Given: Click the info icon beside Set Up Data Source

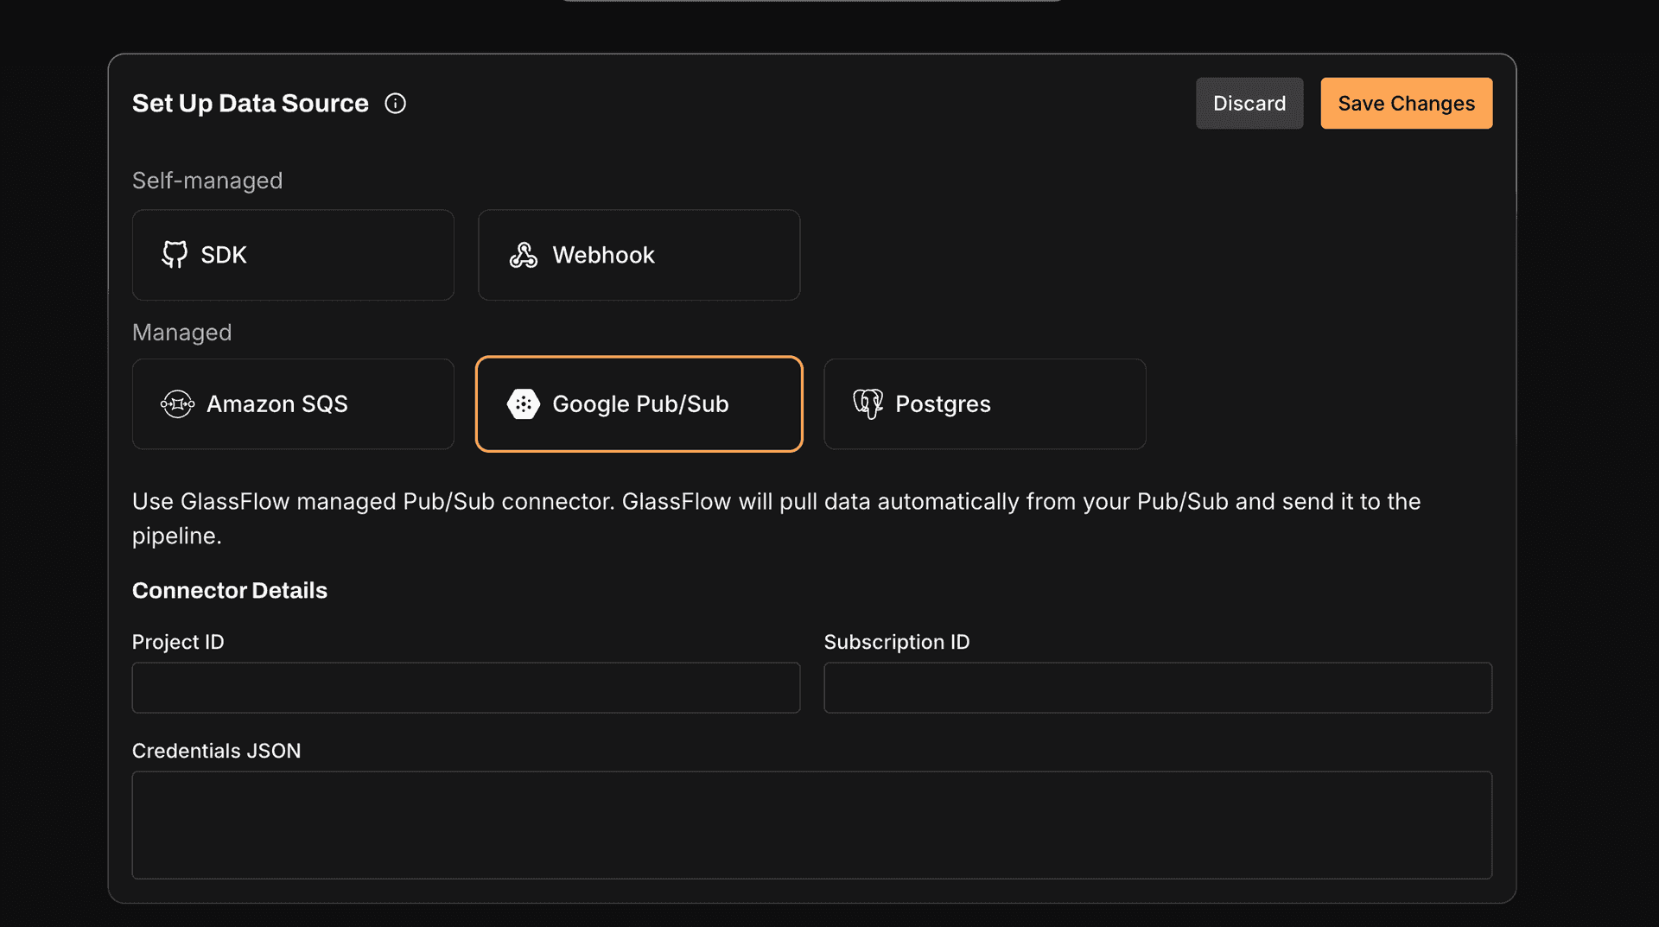Looking at the screenshot, I should pyautogui.click(x=395, y=104).
